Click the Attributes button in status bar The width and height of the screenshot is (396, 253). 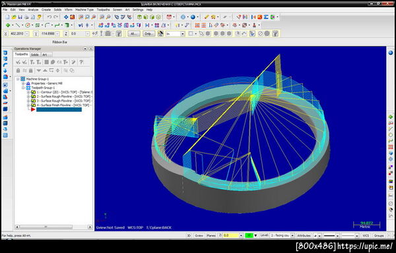[304, 236]
